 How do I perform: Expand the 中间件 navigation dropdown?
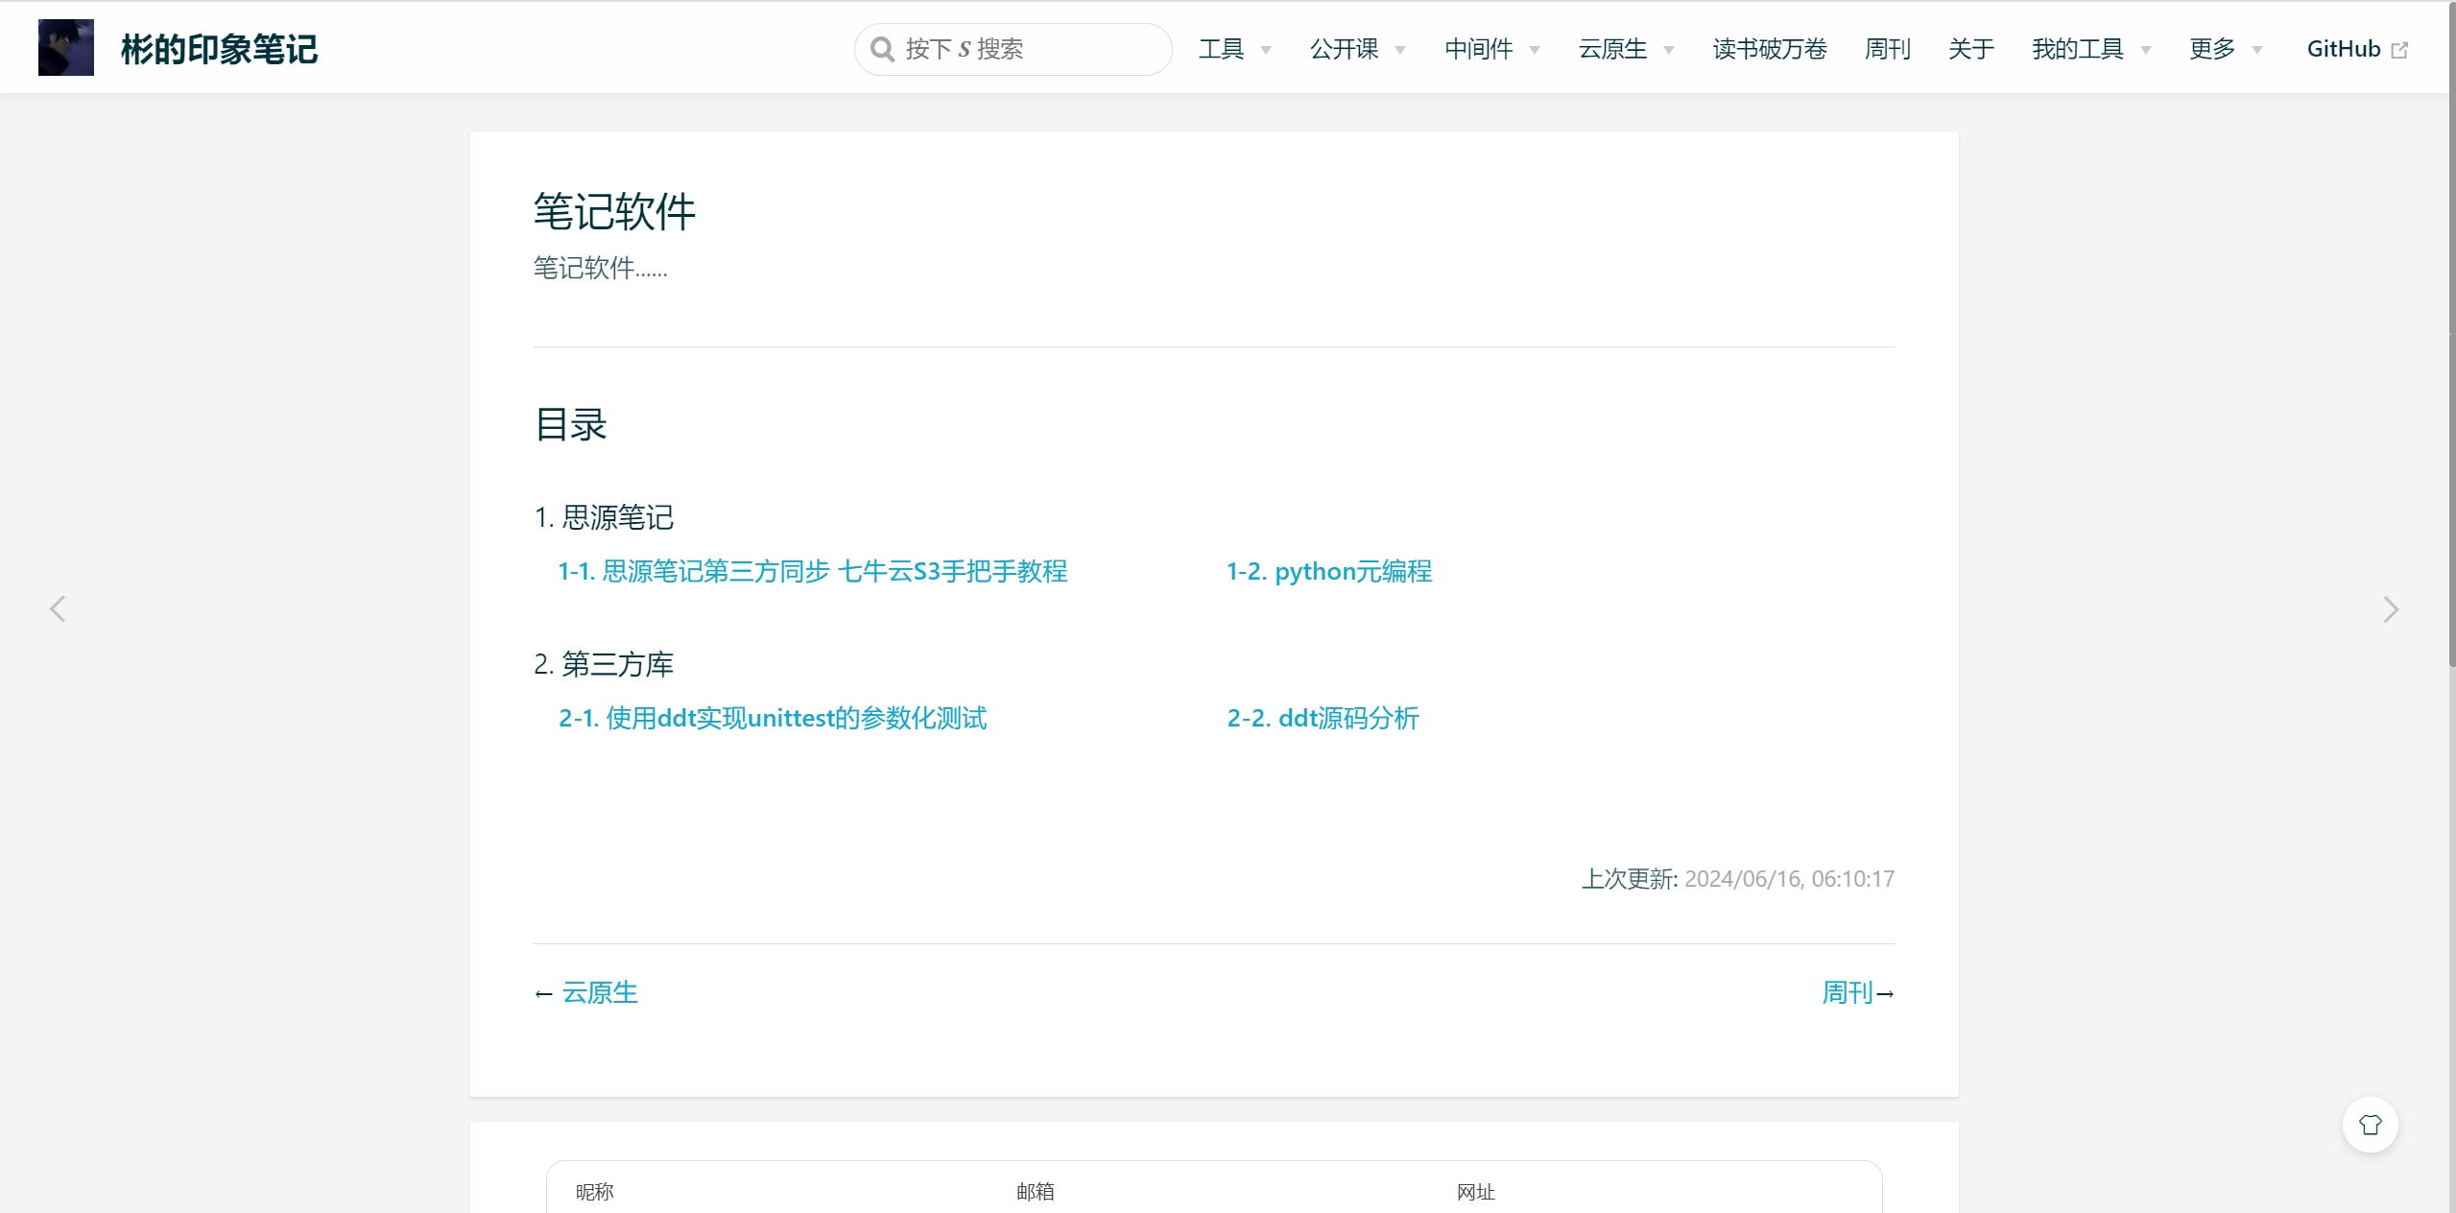pos(1491,49)
